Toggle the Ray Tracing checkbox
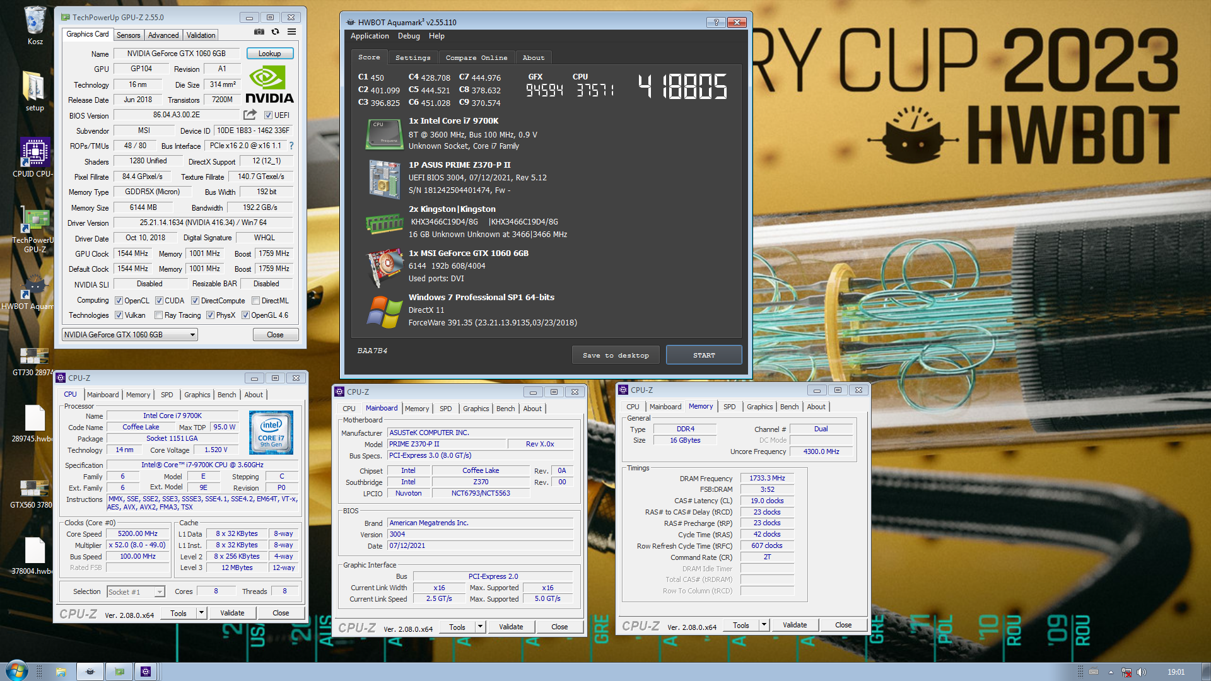 tap(159, 315)
